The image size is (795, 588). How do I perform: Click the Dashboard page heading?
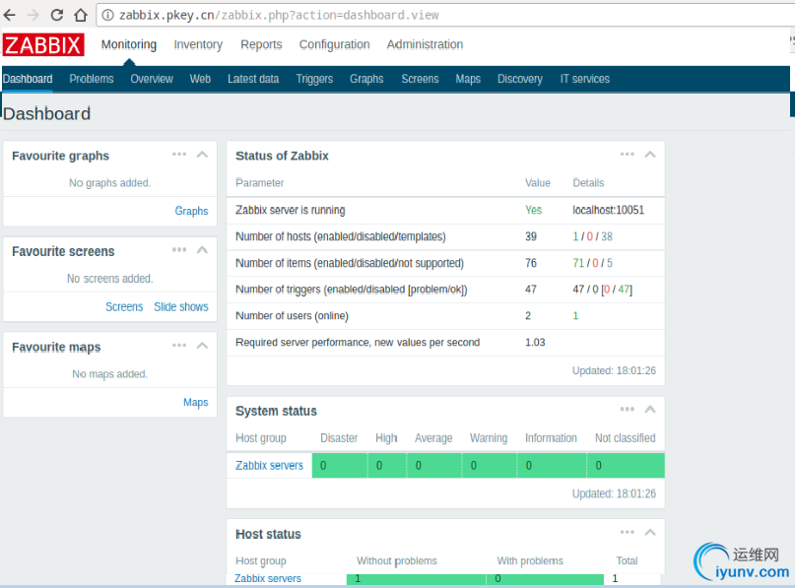click(46, 113)
